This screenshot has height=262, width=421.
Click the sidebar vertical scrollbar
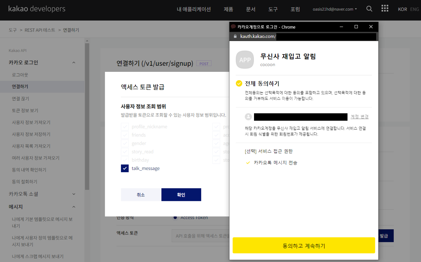87,116
